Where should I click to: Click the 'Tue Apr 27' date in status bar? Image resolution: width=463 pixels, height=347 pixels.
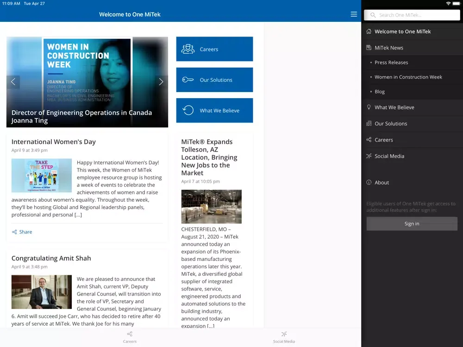pos(34,4)
